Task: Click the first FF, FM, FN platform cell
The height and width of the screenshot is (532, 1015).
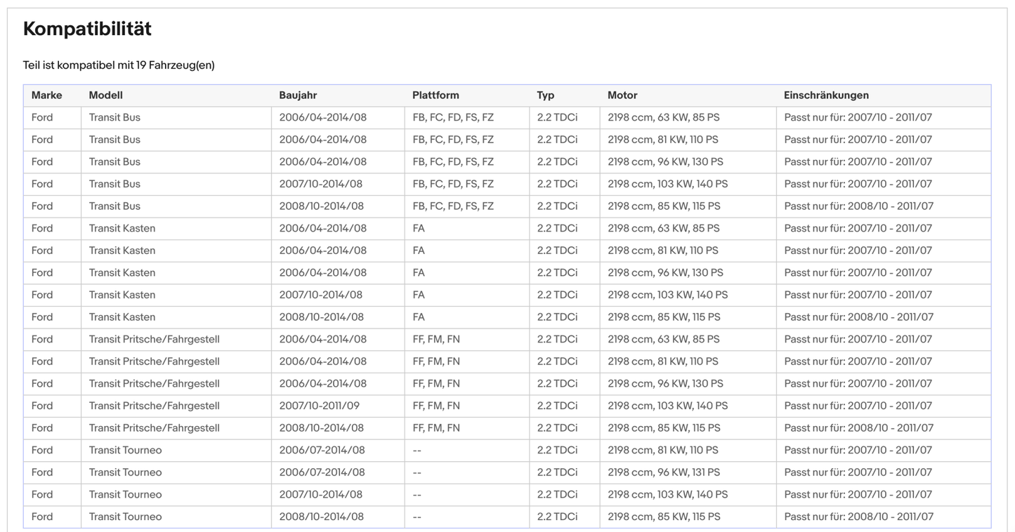Action: 436,339
